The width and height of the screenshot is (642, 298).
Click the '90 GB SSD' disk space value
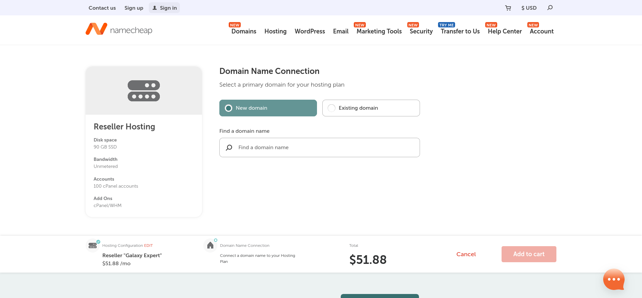click(x=105, y=147)
